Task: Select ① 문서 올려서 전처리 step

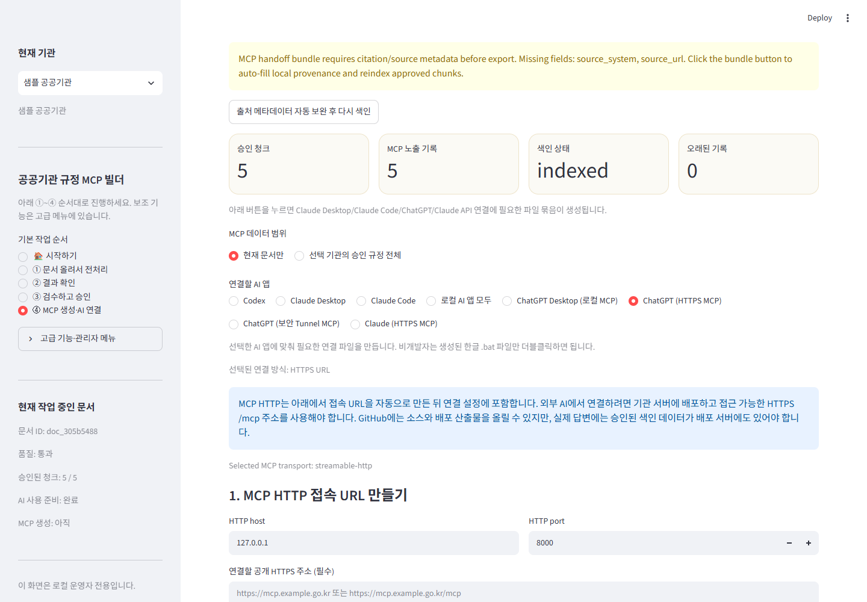Action: coord(63,270)
